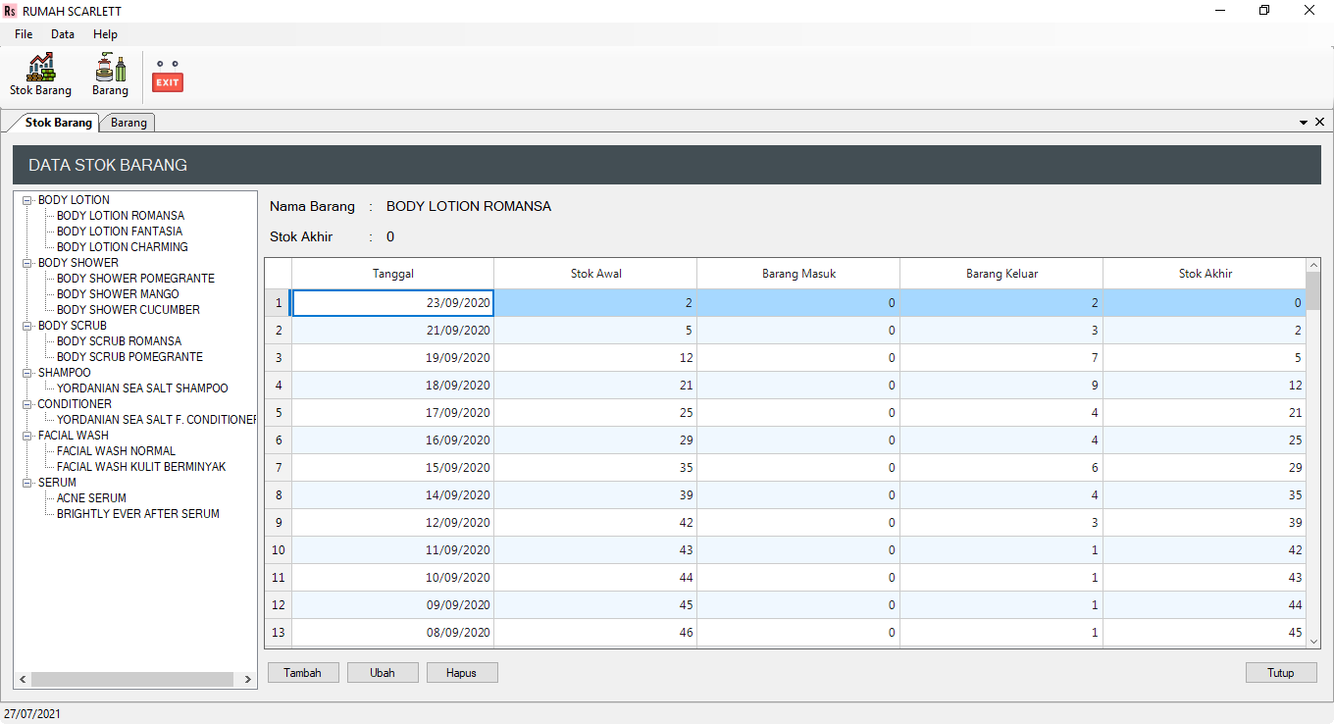Image resolution: width=1334 pixels, height=724 pixels.
Task: Select BODY LOTION CHARMING in the tree
Action: click(x=123, y=247)
